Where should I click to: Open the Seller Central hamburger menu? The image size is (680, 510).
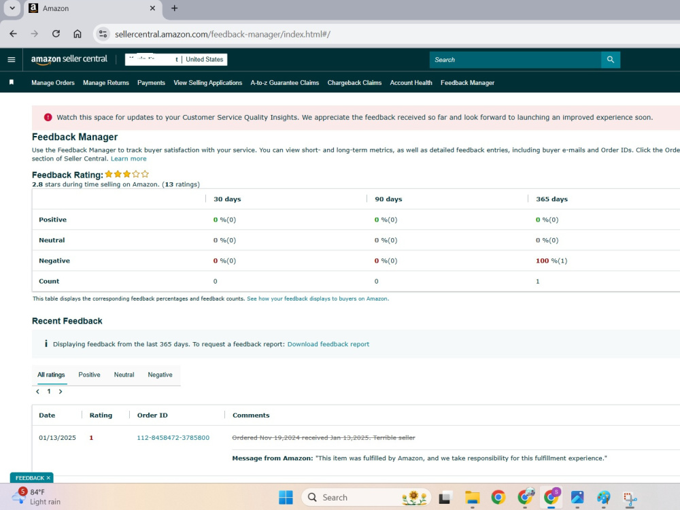[x=12, y=60]
